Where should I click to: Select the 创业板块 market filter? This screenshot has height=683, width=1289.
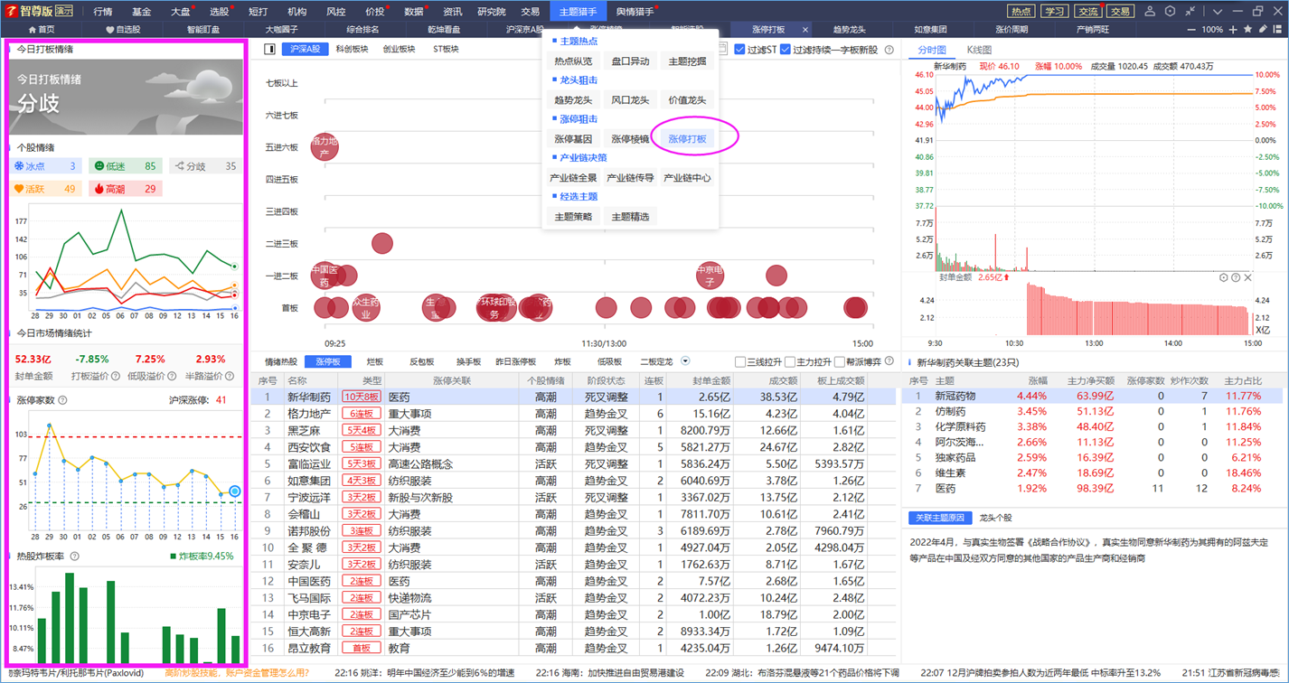(x=399, y=50)
